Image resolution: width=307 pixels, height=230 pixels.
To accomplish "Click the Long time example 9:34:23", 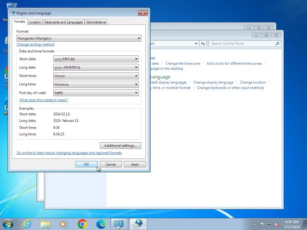I will click(59, 134).
